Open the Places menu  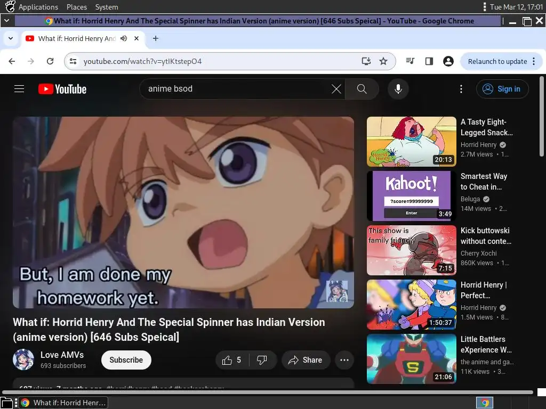point(77,7)
